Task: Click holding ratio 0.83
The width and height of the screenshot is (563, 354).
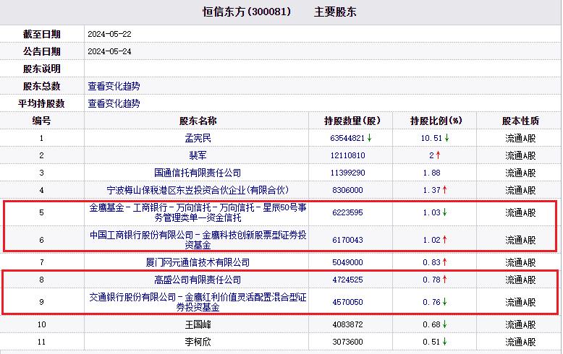Action: 431,263
